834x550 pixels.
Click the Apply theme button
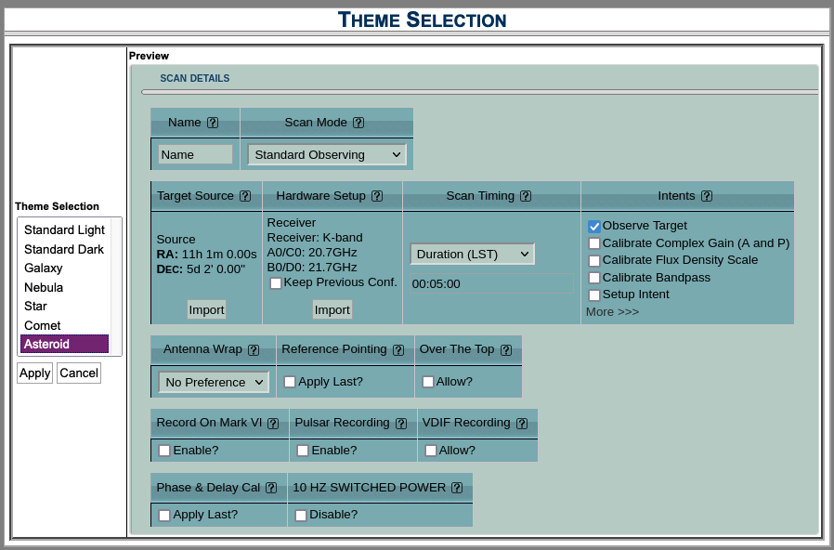(34, 373)
